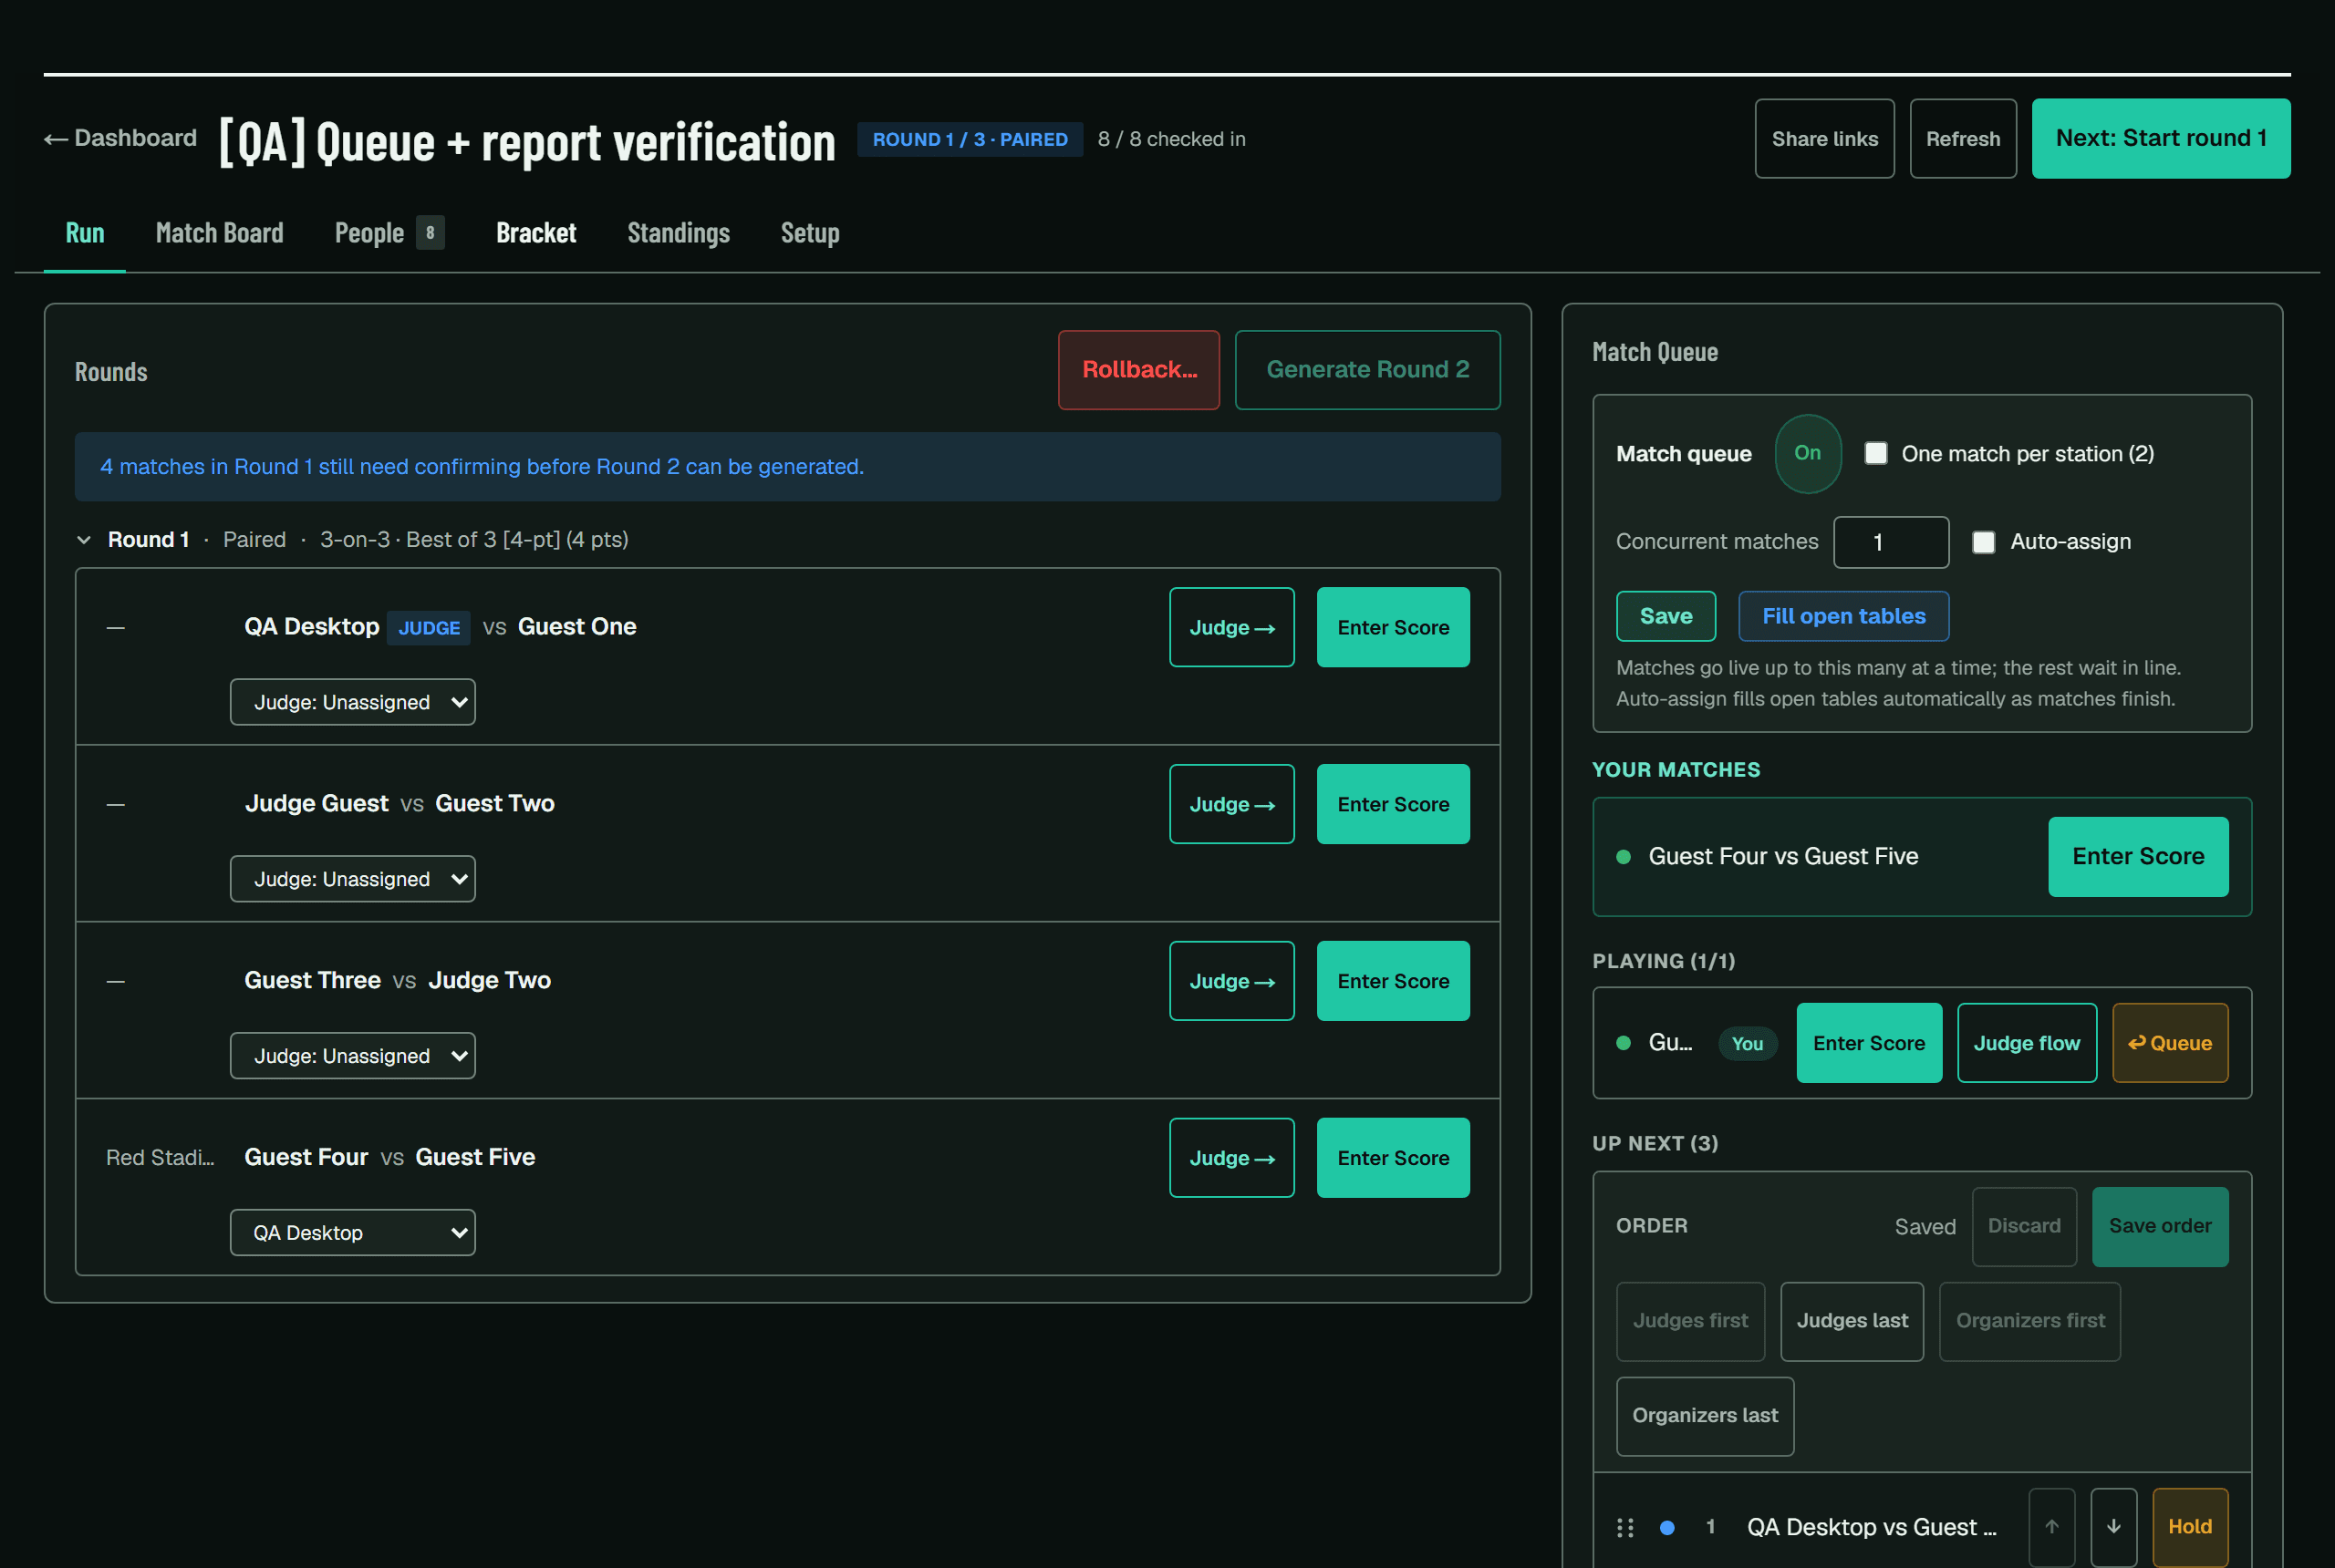Hold the QA Desktop vs Guest match
2335x1568 pixels.
[2190, 1528]
